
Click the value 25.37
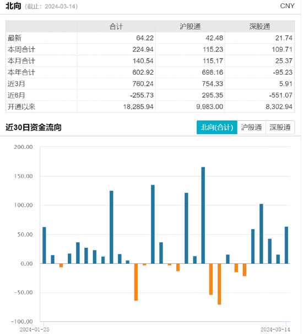coord(284,61)
